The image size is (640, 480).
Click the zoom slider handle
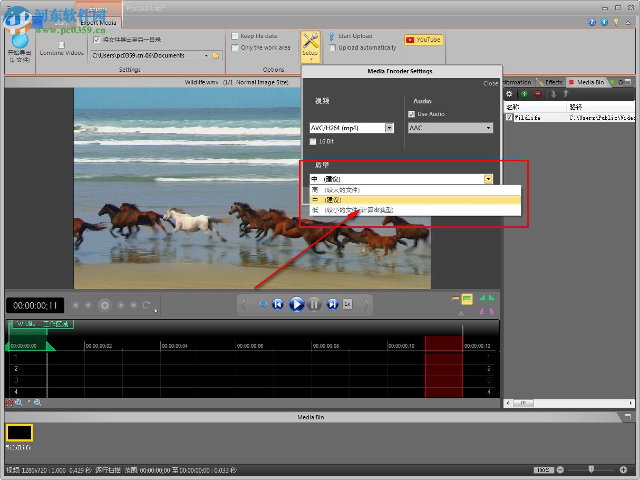coord(591,469)
